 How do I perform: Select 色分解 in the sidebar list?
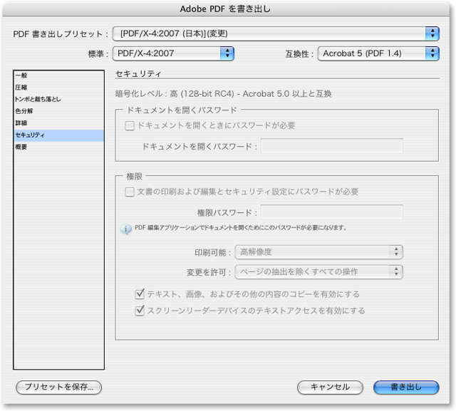click(x=24, y=111)
